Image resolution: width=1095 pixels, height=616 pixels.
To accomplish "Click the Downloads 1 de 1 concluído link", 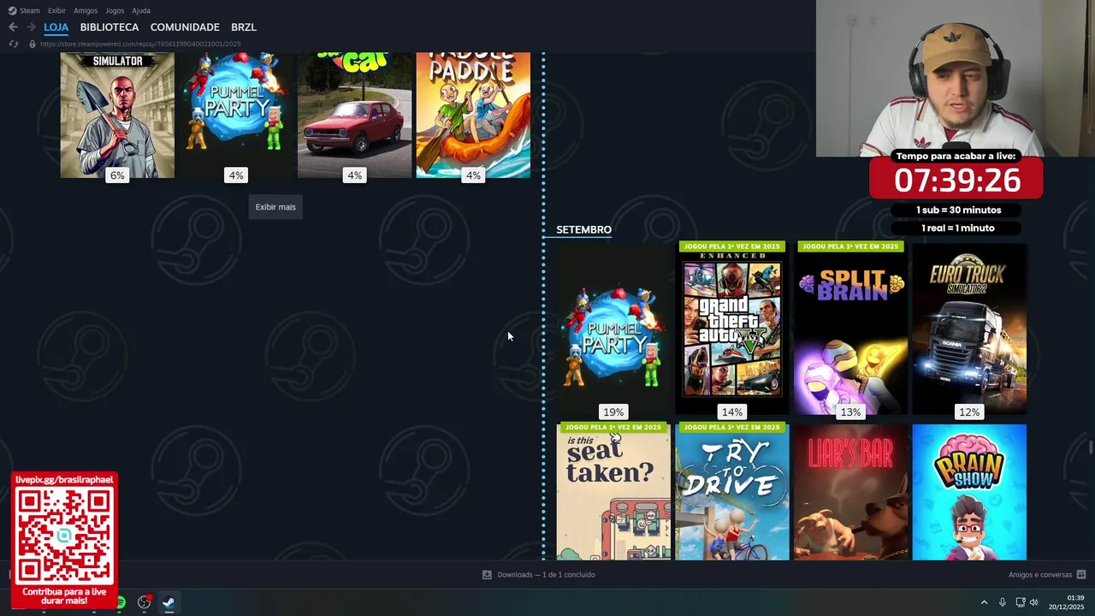I will [546, 575].
